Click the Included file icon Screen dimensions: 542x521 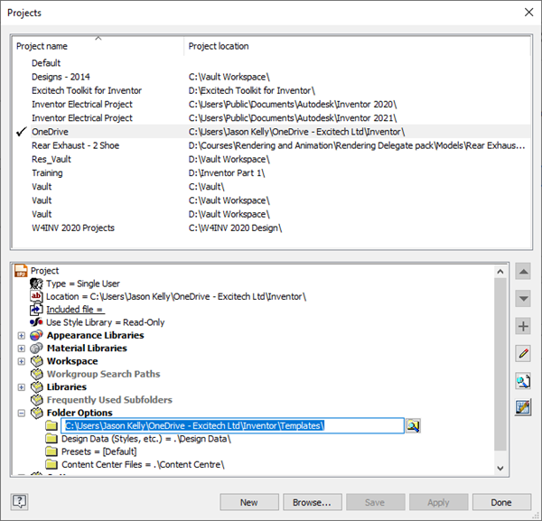pos(36,309)
